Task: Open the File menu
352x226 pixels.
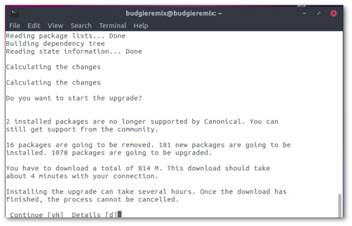Action: 14,26
